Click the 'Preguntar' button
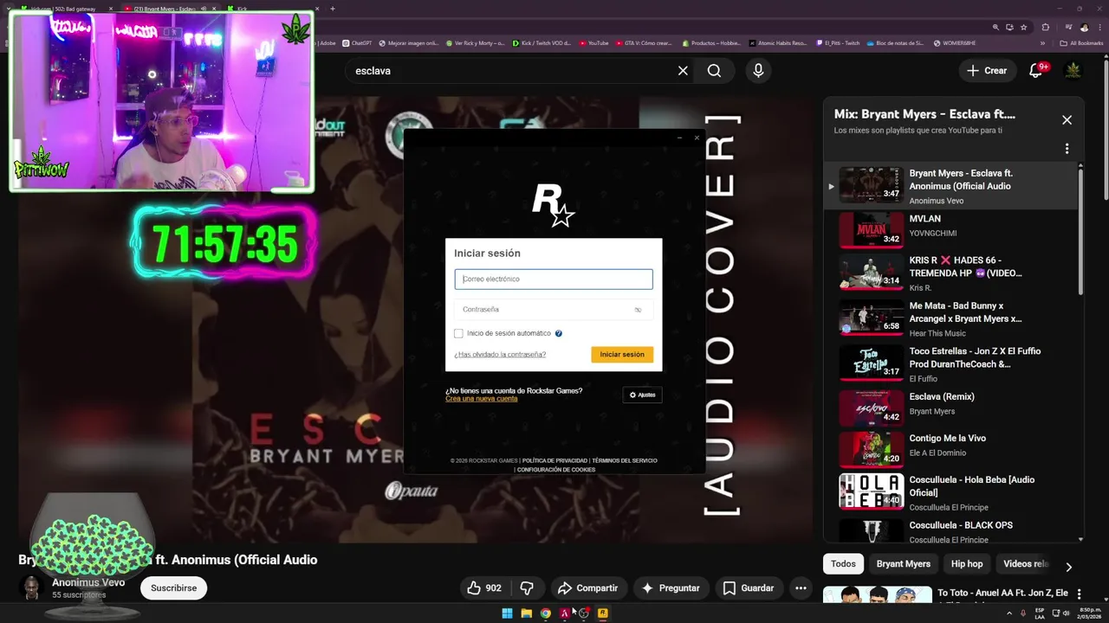The height and width of the screenshot is (623, 1109). [670, 588]
